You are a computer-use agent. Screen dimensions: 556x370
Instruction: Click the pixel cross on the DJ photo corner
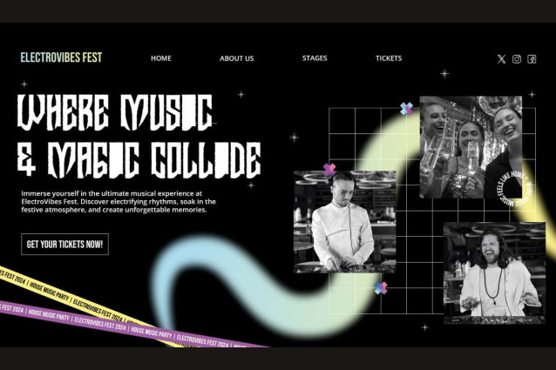[x=329, y=170]
